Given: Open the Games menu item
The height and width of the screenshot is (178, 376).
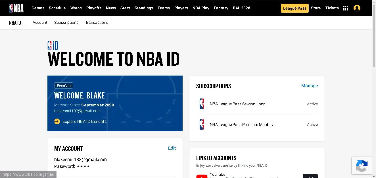Looking at the screenshot, I should [38, 8].
